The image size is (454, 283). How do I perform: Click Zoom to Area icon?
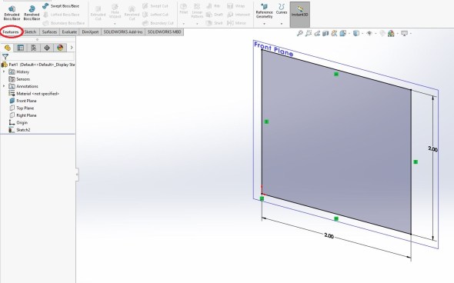[309, 34]
